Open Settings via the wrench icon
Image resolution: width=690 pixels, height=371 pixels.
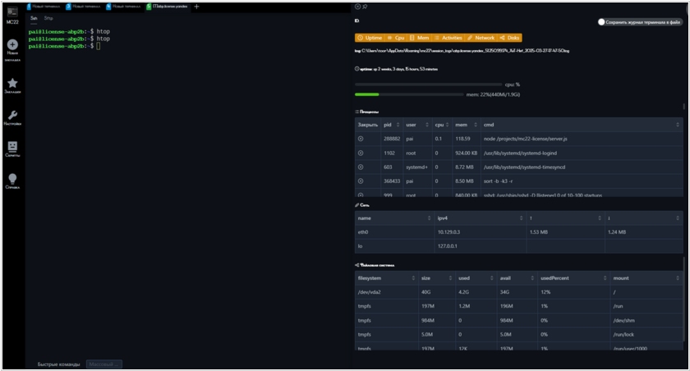(12, 115)
